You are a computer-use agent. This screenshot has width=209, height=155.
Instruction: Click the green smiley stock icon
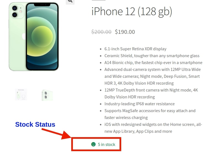(93, 144)
